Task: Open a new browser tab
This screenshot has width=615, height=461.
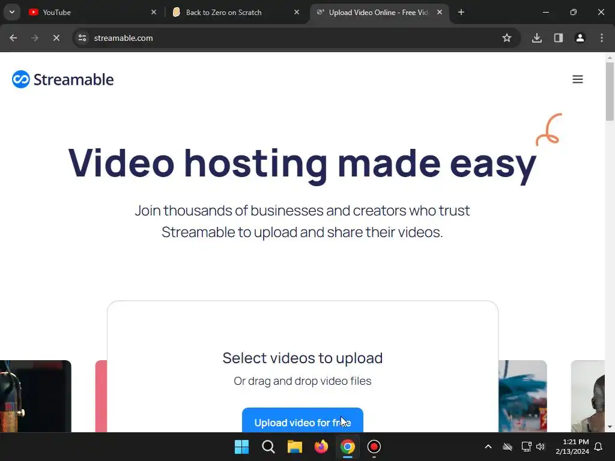Action: click(461, 12)
